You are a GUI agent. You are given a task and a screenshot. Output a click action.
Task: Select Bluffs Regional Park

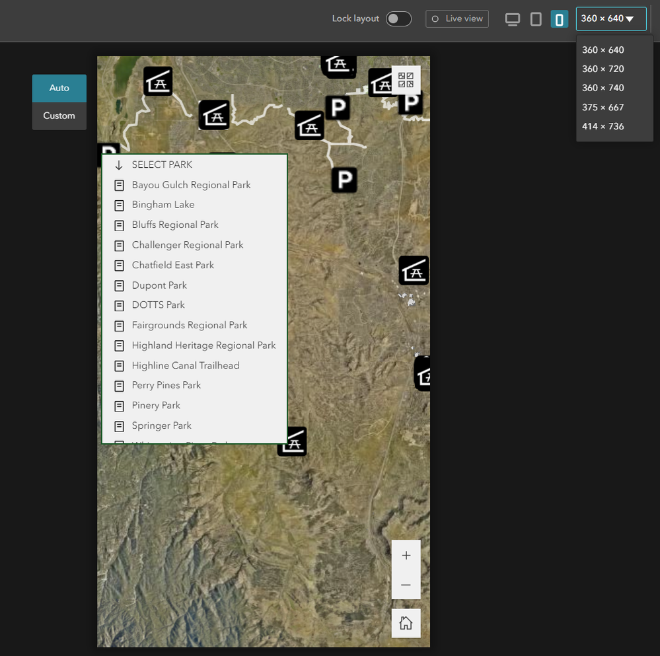[x=194, y=225]
